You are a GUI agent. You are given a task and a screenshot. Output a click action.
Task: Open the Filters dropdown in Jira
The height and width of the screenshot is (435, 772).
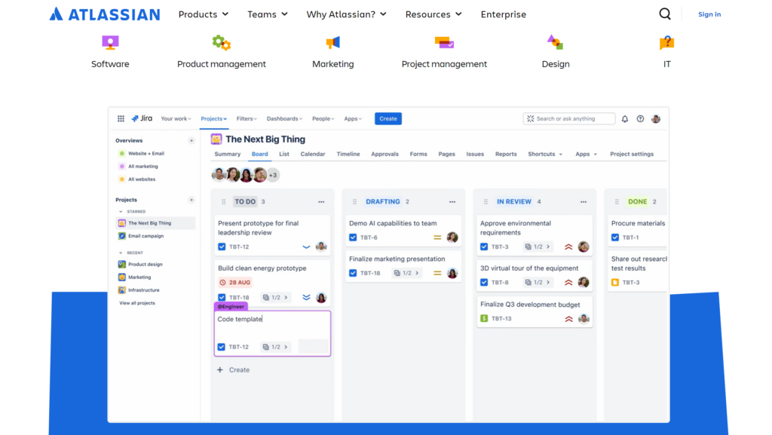click(247, 118)
